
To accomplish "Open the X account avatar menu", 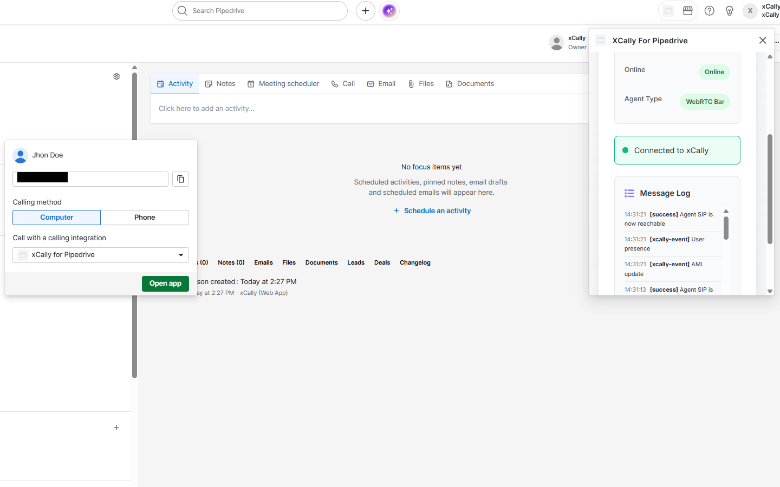I will 750,11.
